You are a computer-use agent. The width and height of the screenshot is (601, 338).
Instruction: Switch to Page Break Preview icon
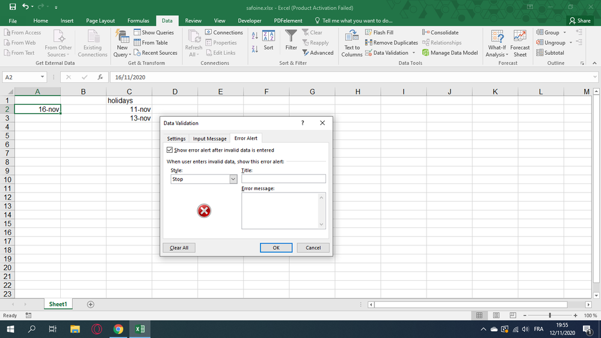(513, 315)
